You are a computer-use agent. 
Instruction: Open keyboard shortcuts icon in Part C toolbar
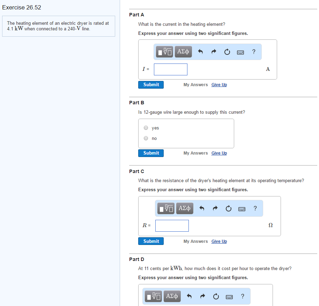point(242,208)
